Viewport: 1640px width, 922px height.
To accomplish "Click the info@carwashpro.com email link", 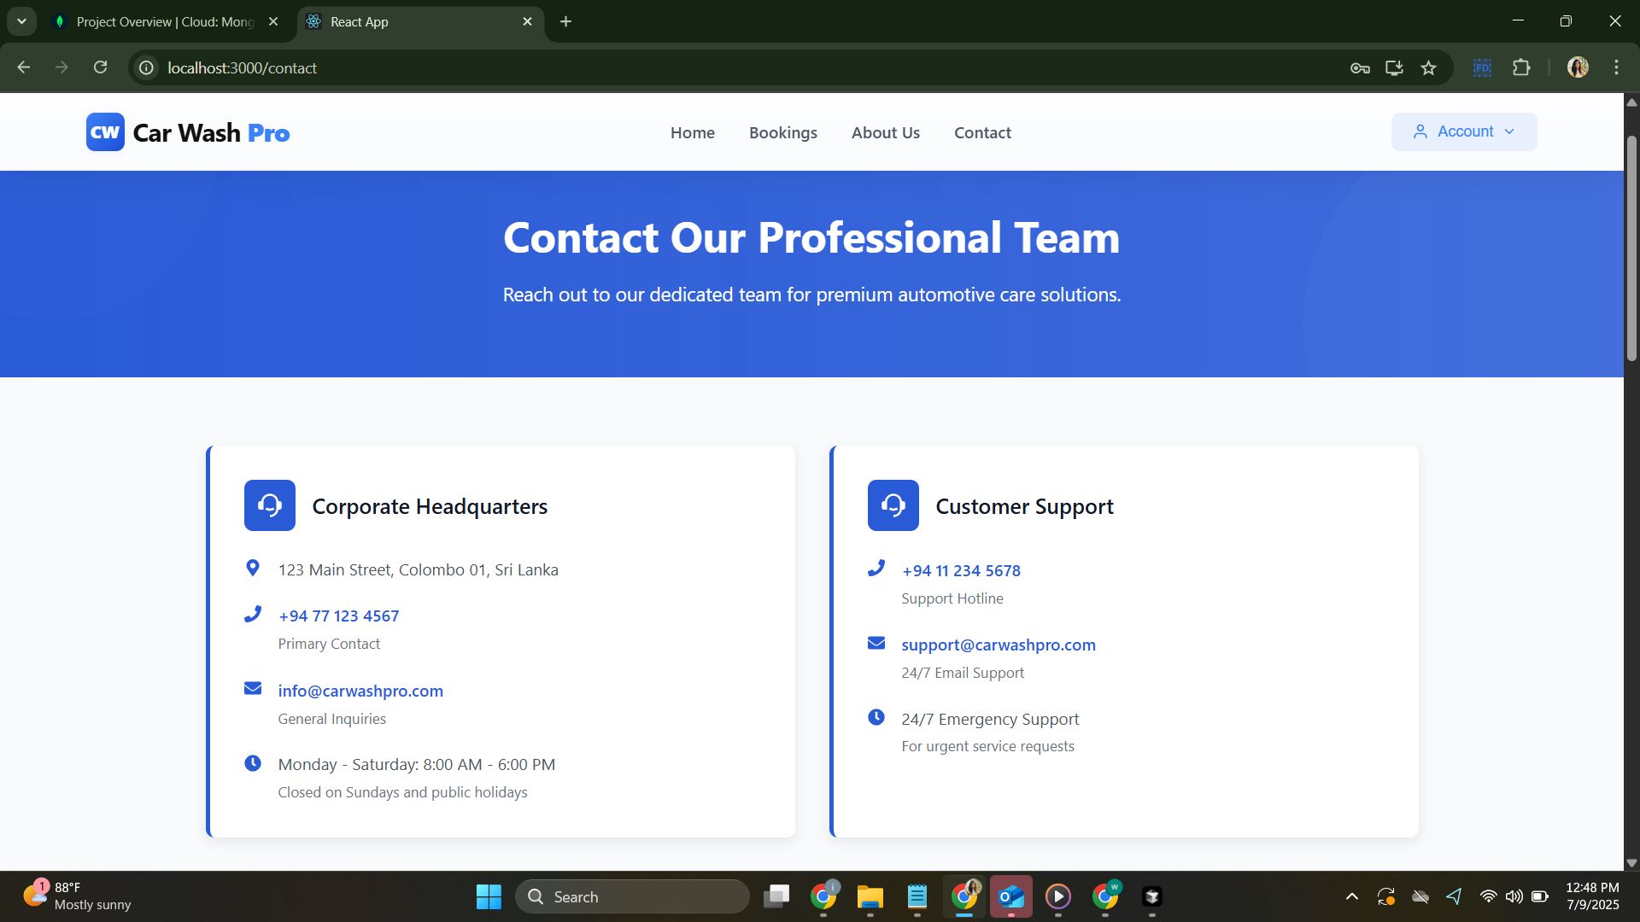I will point(360,691).
